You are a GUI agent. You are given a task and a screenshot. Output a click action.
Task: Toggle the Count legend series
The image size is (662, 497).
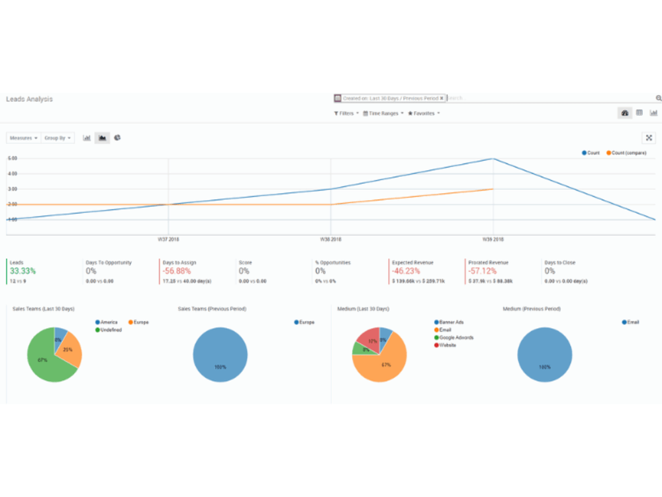pyautogui.click(x=591, y=153)
